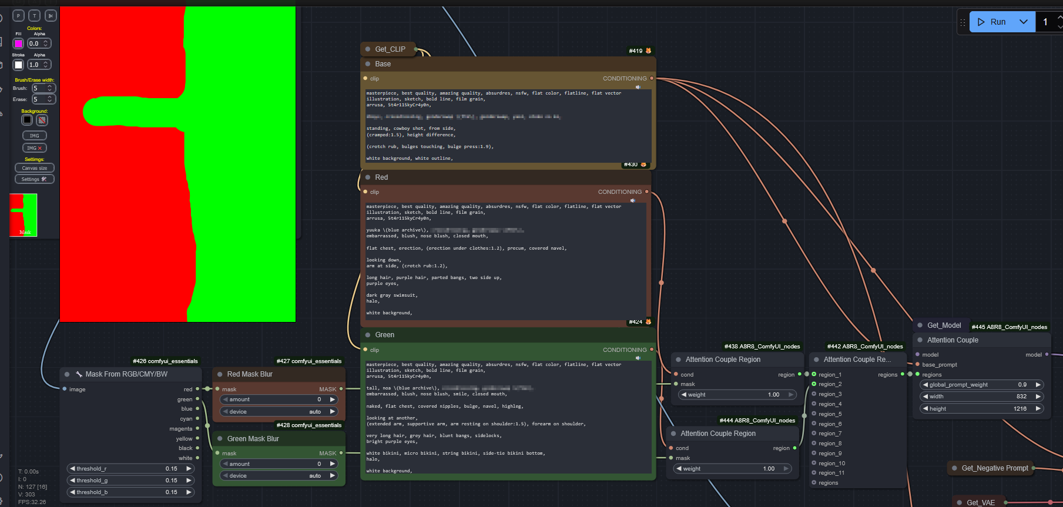1063x507 pixels.
Task: Click the speaker icon in Base prompt
Action: (638, 87)
